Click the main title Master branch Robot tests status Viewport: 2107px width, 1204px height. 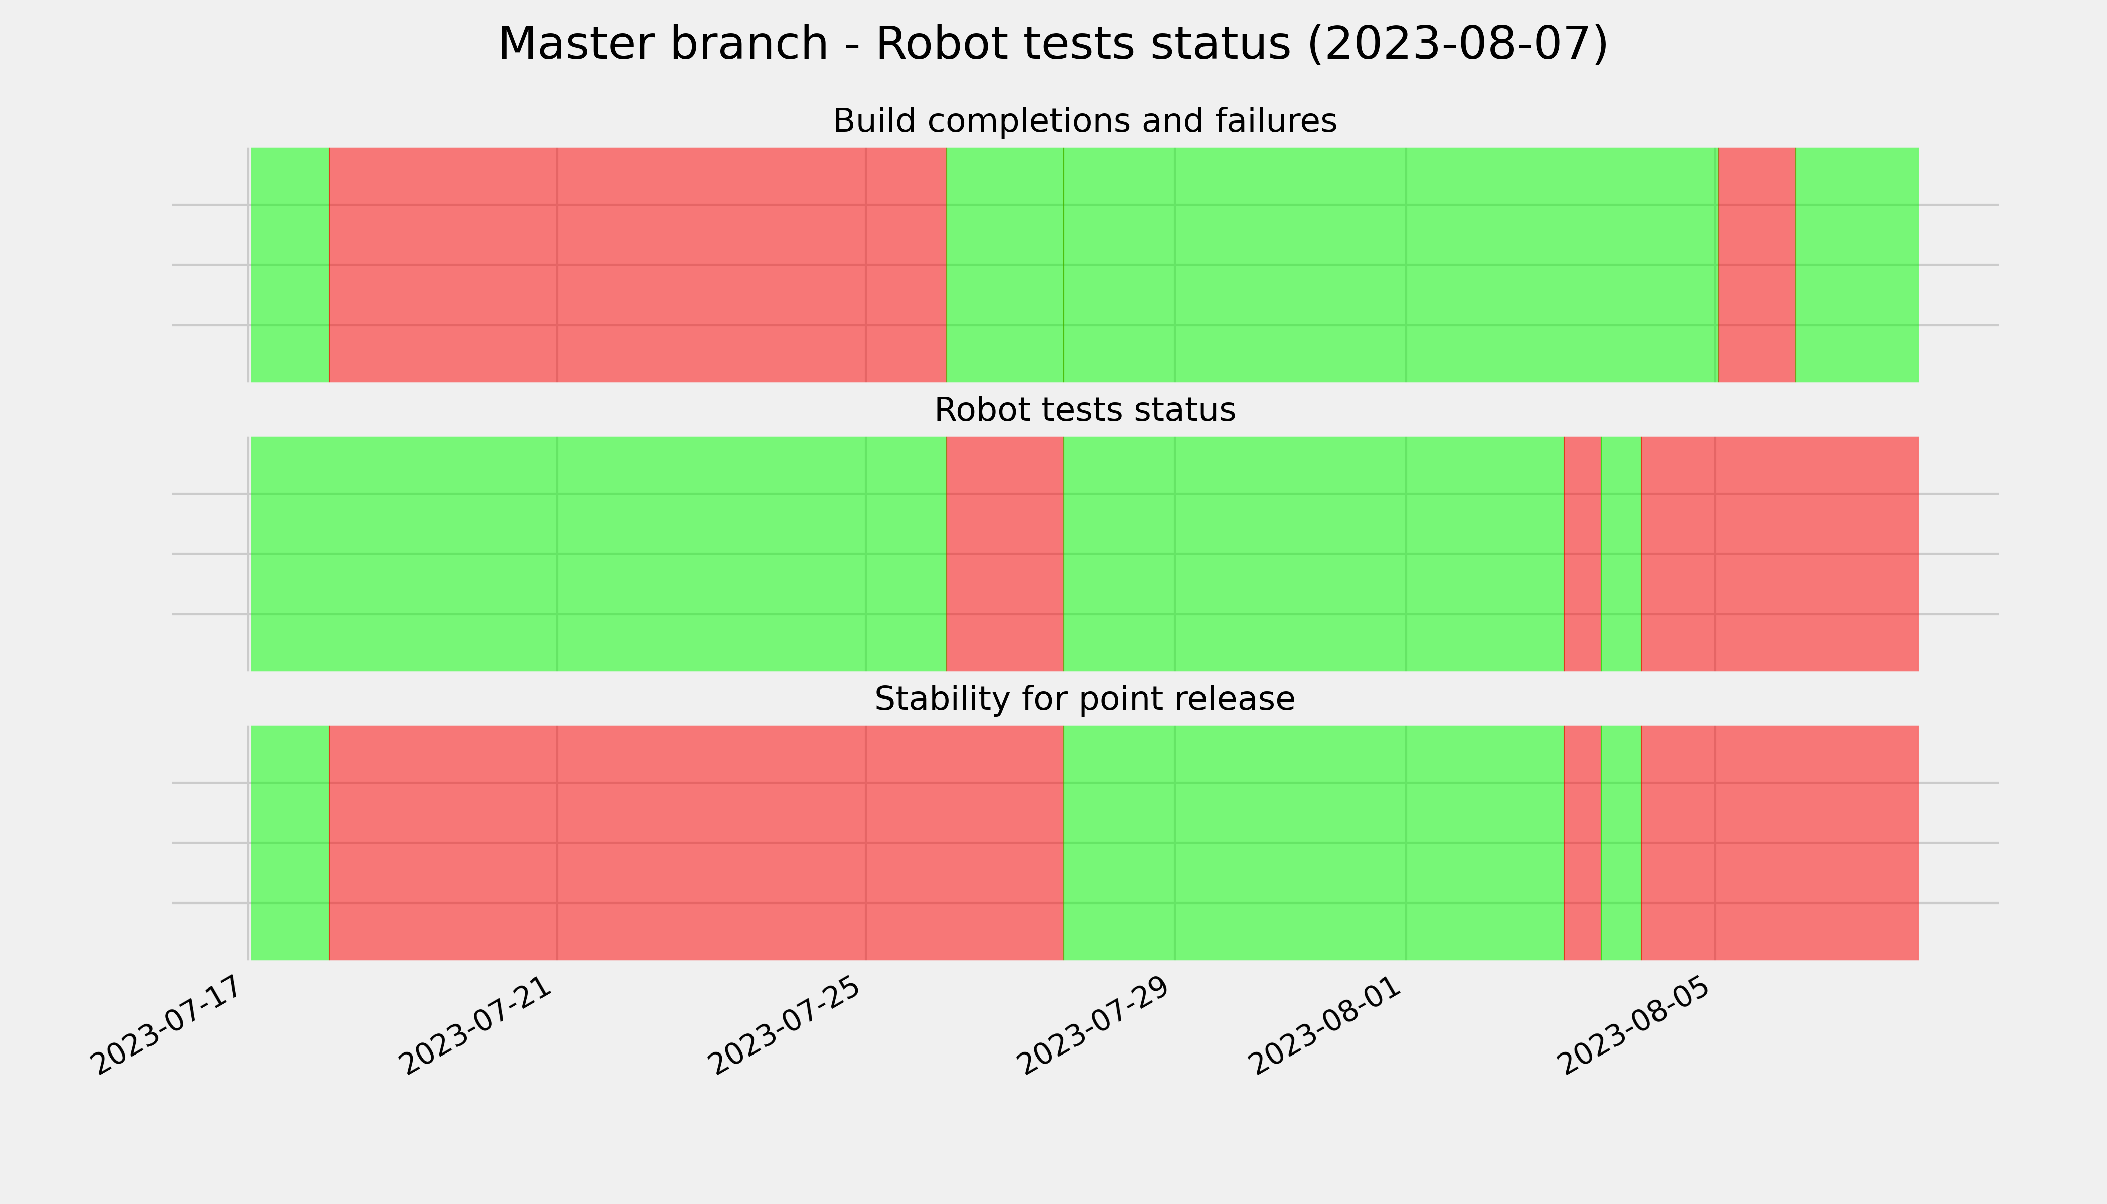pyautogui.click(x=1052, y=44)
